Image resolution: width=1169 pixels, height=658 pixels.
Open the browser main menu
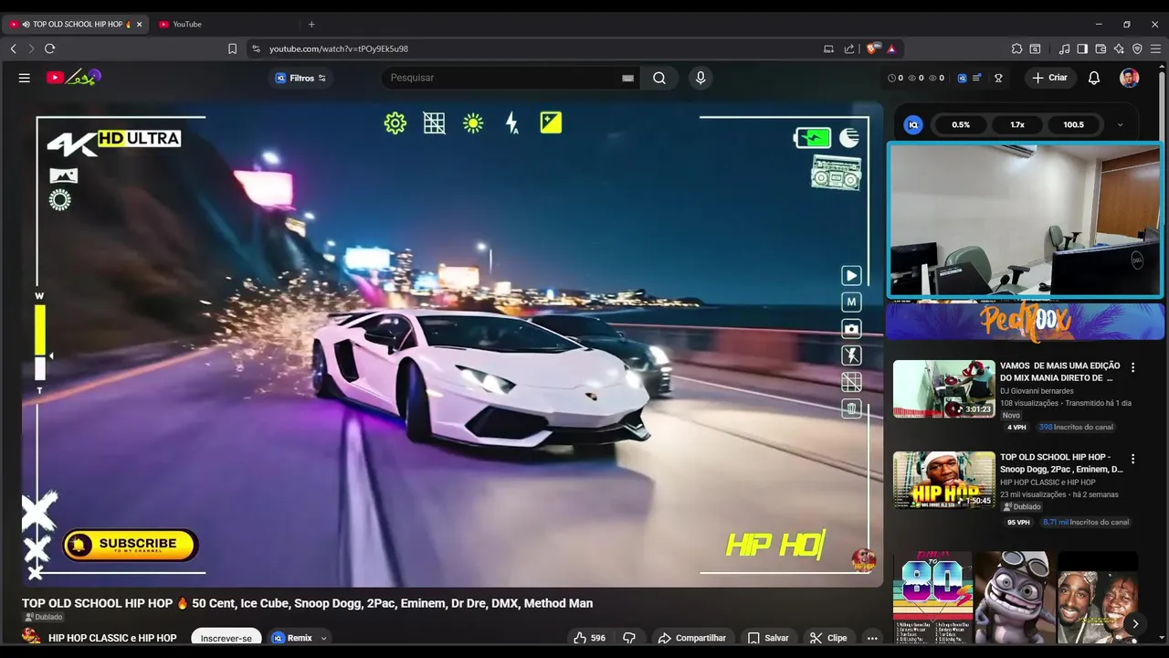click(1155, 48)
